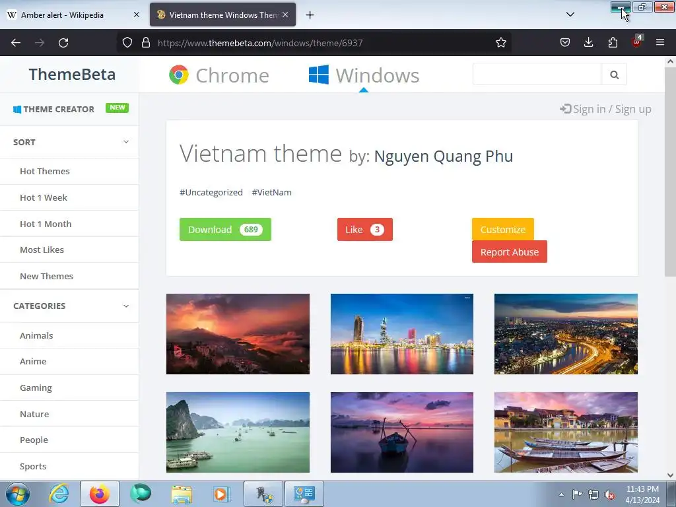Collapse the SORT section chevron
The height and width of the screenshot is (507, 676).
pyautogui.click(x=126, y=142)
